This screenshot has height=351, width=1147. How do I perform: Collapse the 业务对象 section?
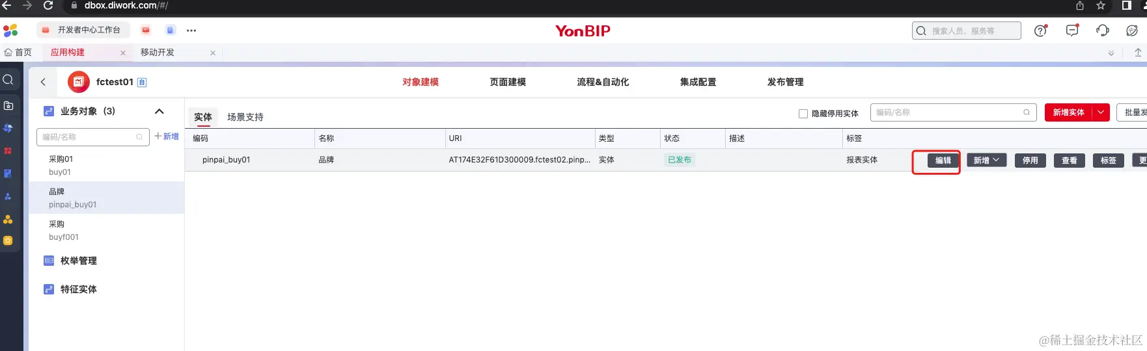(x=159, y=111)
